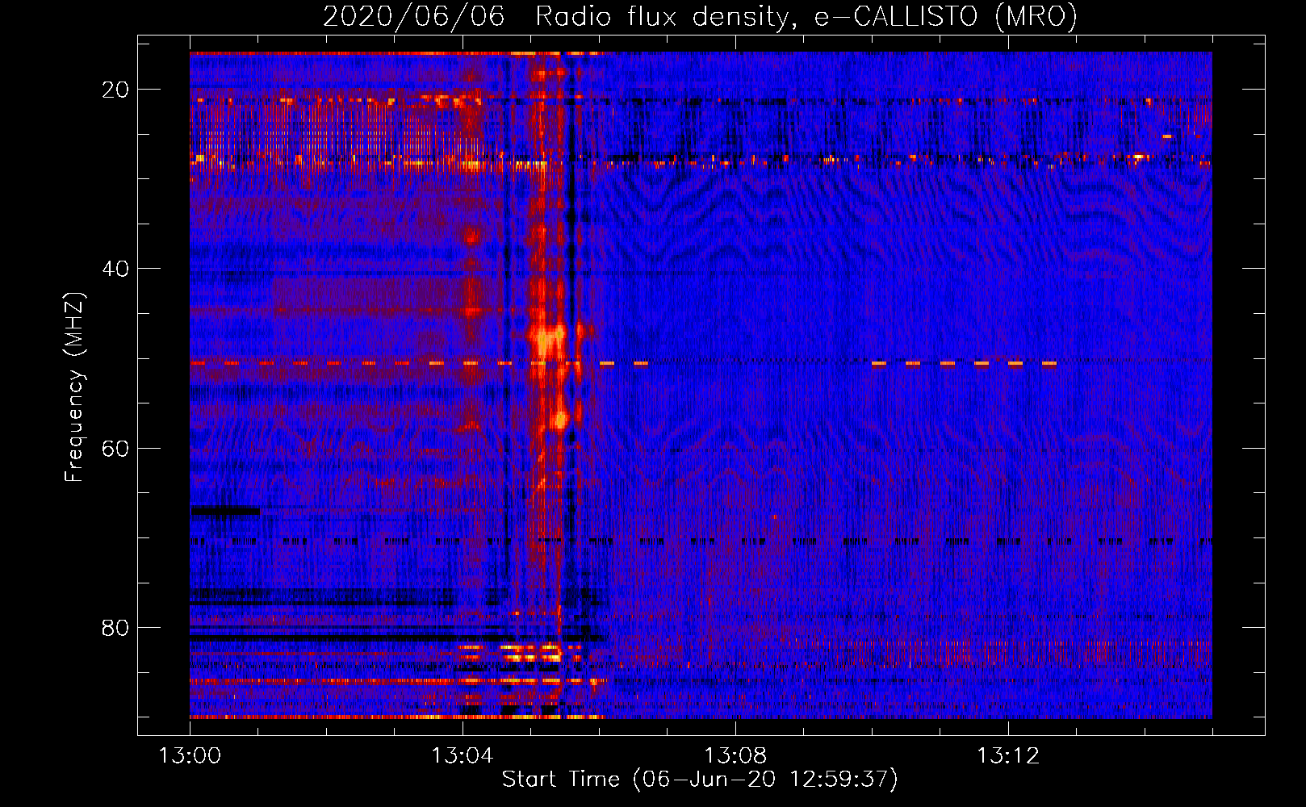This screenshot has width=1306, height=807.
Task: Select the 20 MHz frequency tick label
Action: point(115,90)
